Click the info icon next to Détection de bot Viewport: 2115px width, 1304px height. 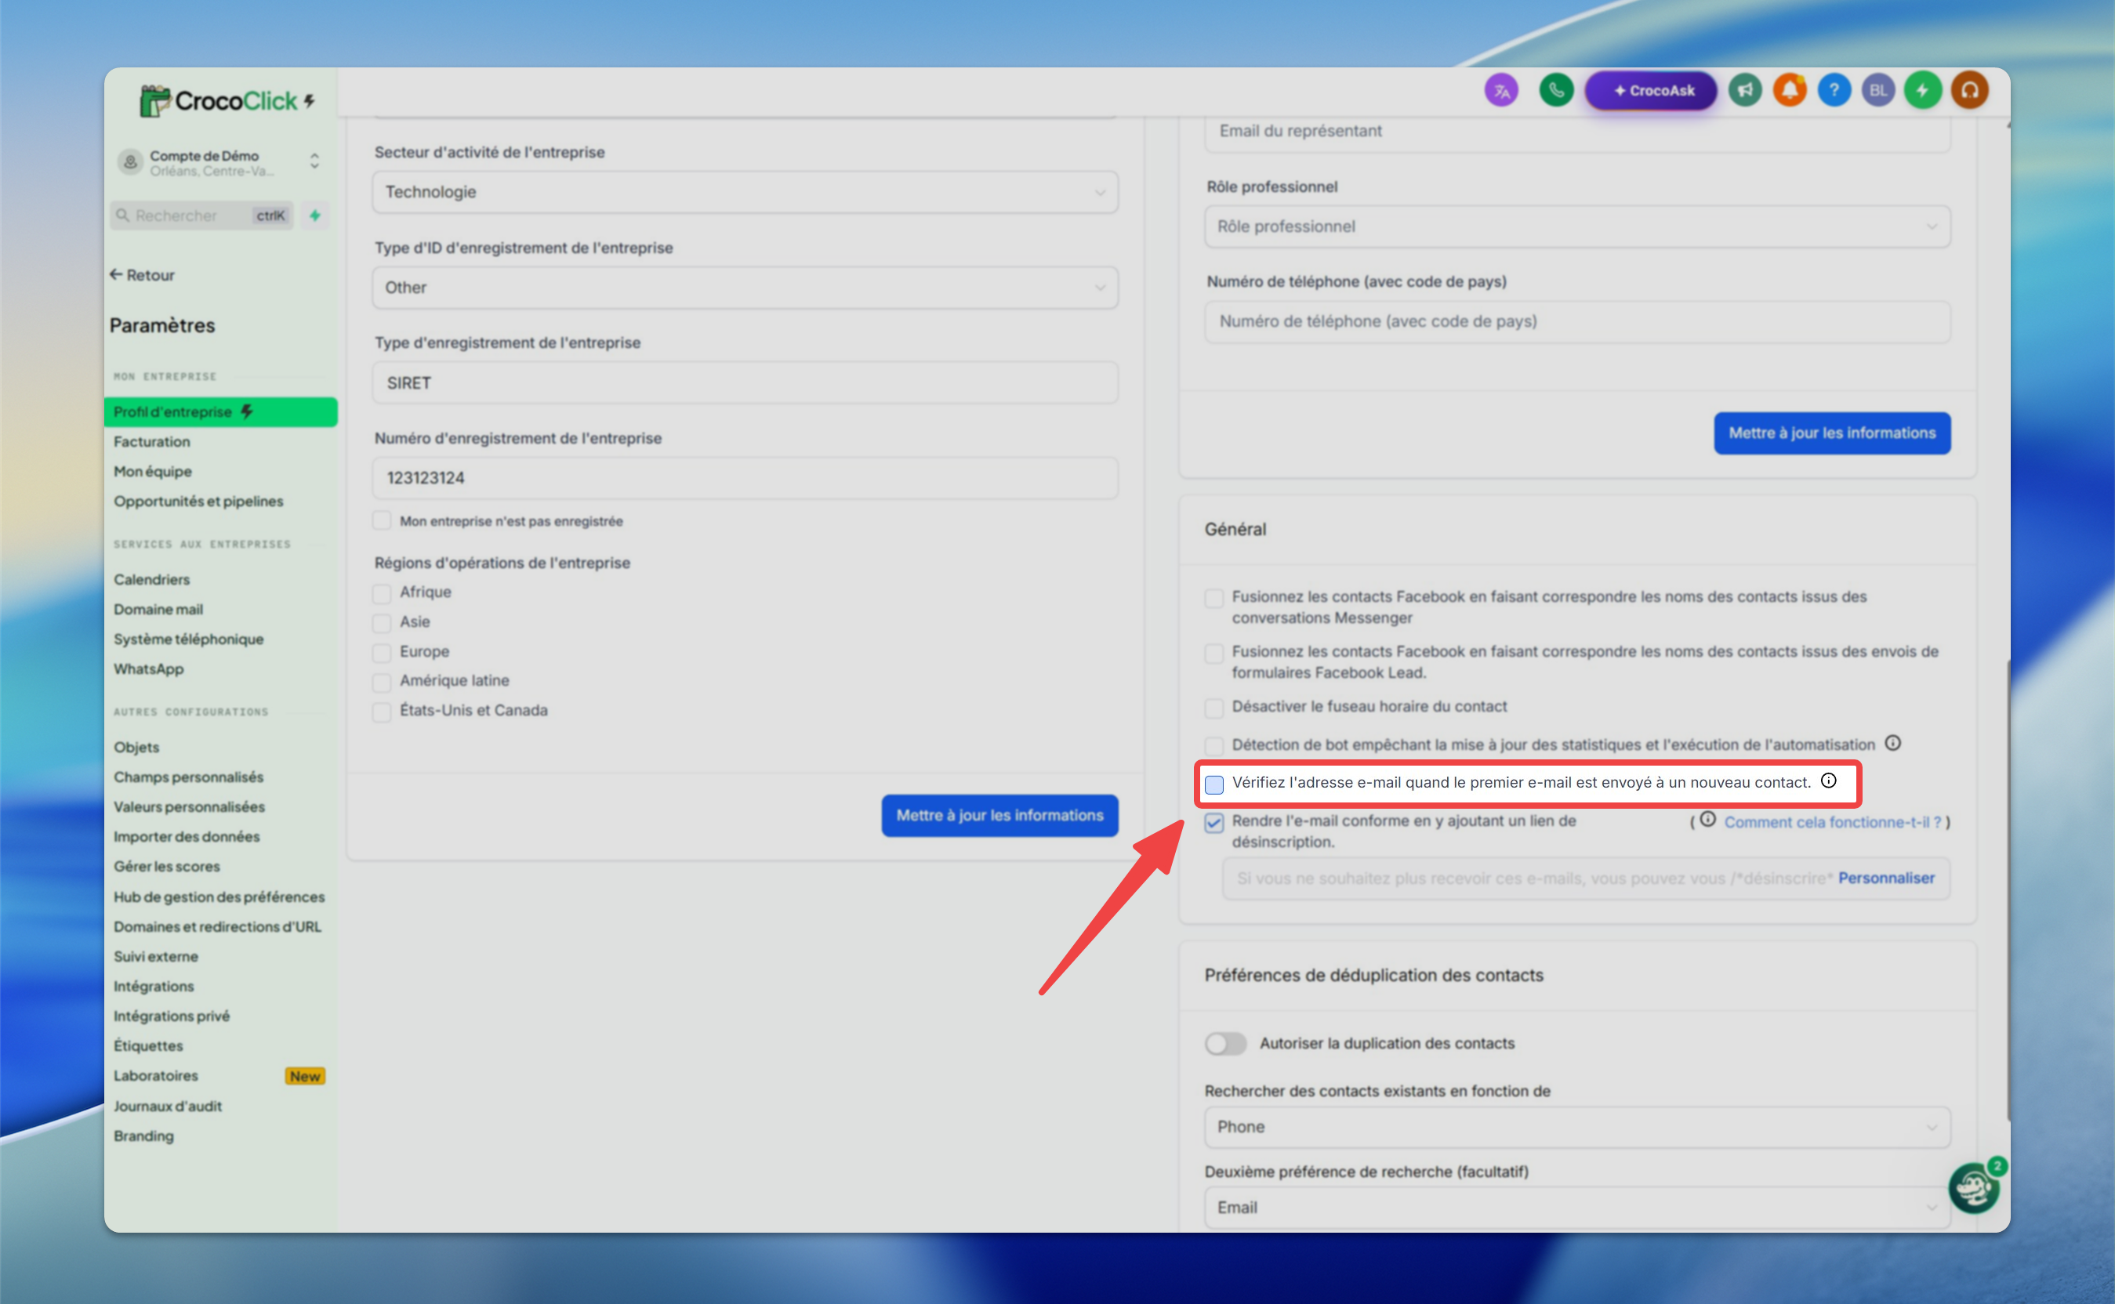coord(1892,743)
